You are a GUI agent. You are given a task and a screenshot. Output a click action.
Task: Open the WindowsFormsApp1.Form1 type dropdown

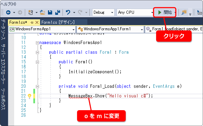[x=110, y=29]
